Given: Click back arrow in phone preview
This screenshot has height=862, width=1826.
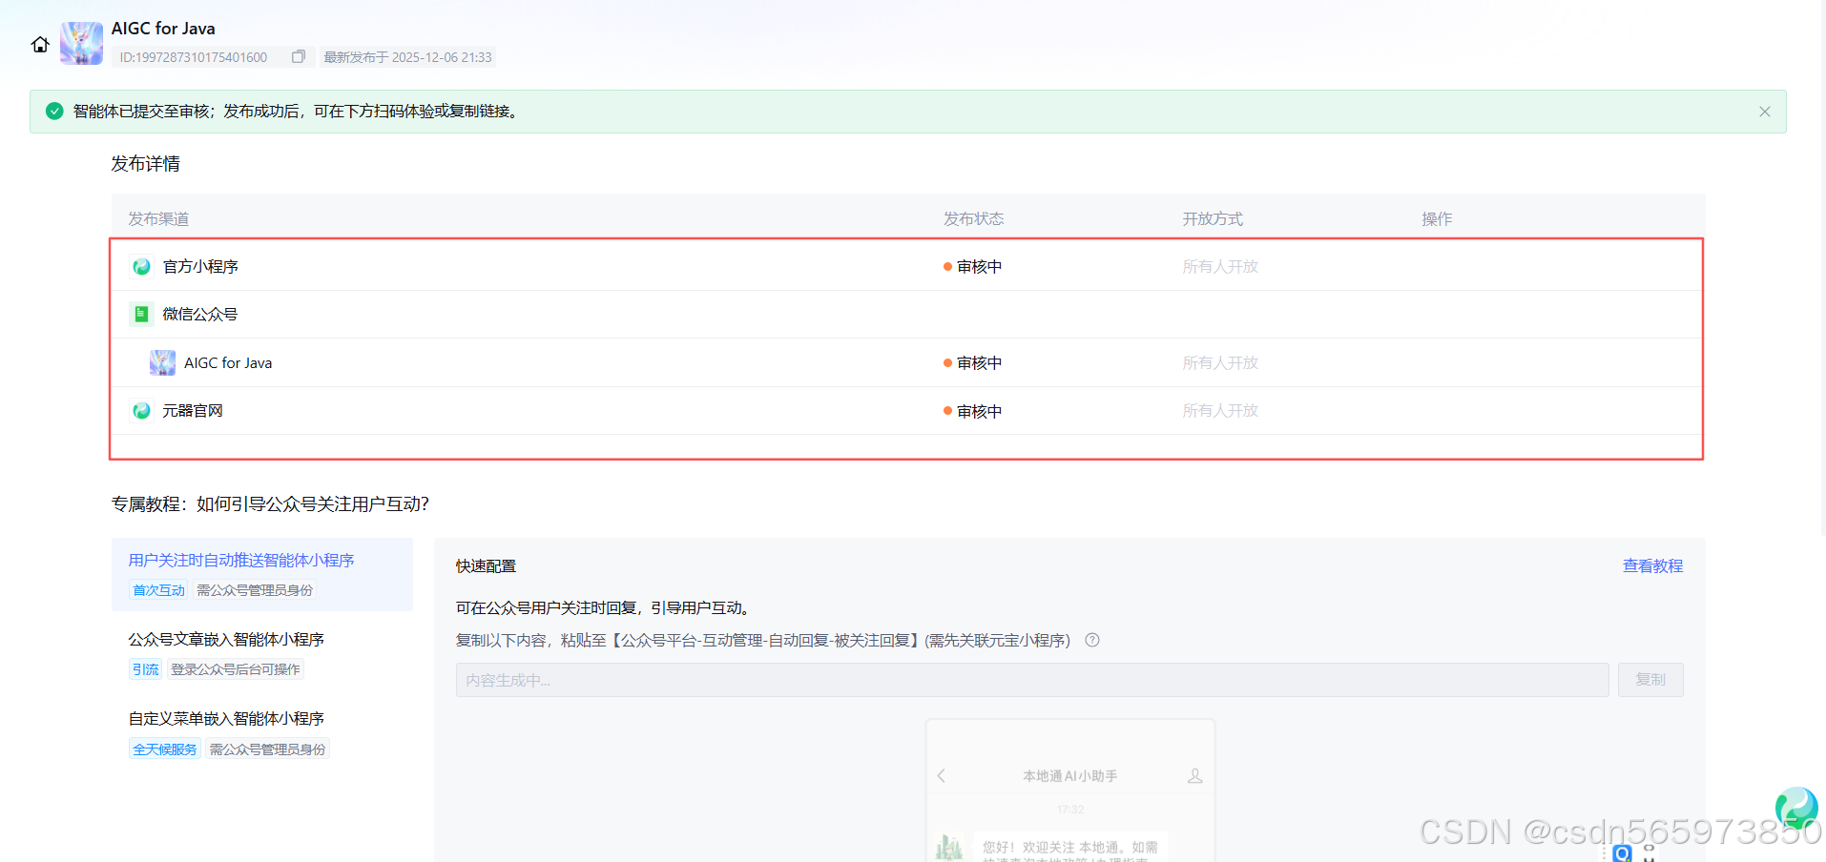Looking at the screenshot, I should (942, 776).
